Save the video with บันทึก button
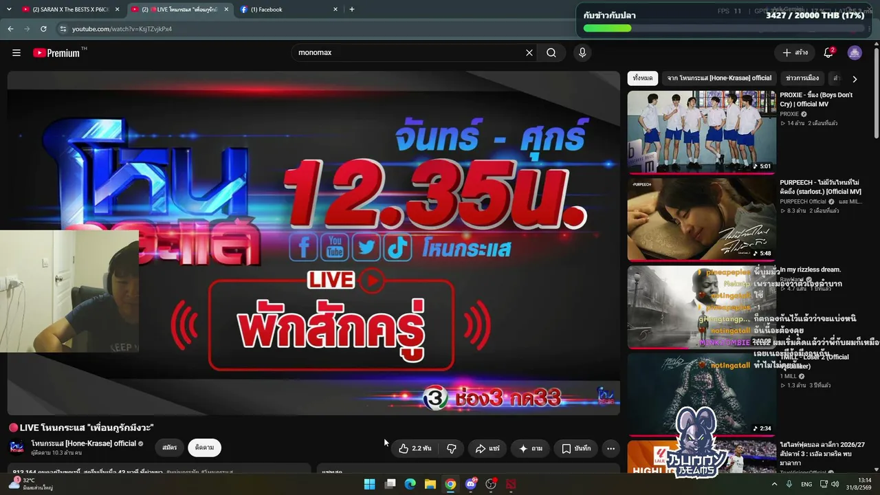Image resolution: width=880 pixels, height=495 pixels. (x=575, y=448)
